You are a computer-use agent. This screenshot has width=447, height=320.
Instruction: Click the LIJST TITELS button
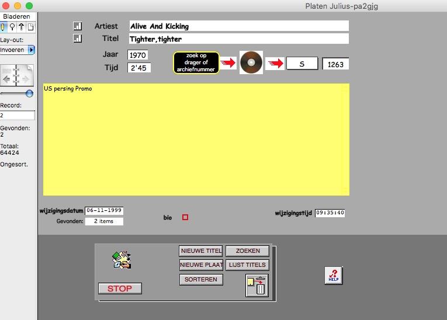[247, 265]
